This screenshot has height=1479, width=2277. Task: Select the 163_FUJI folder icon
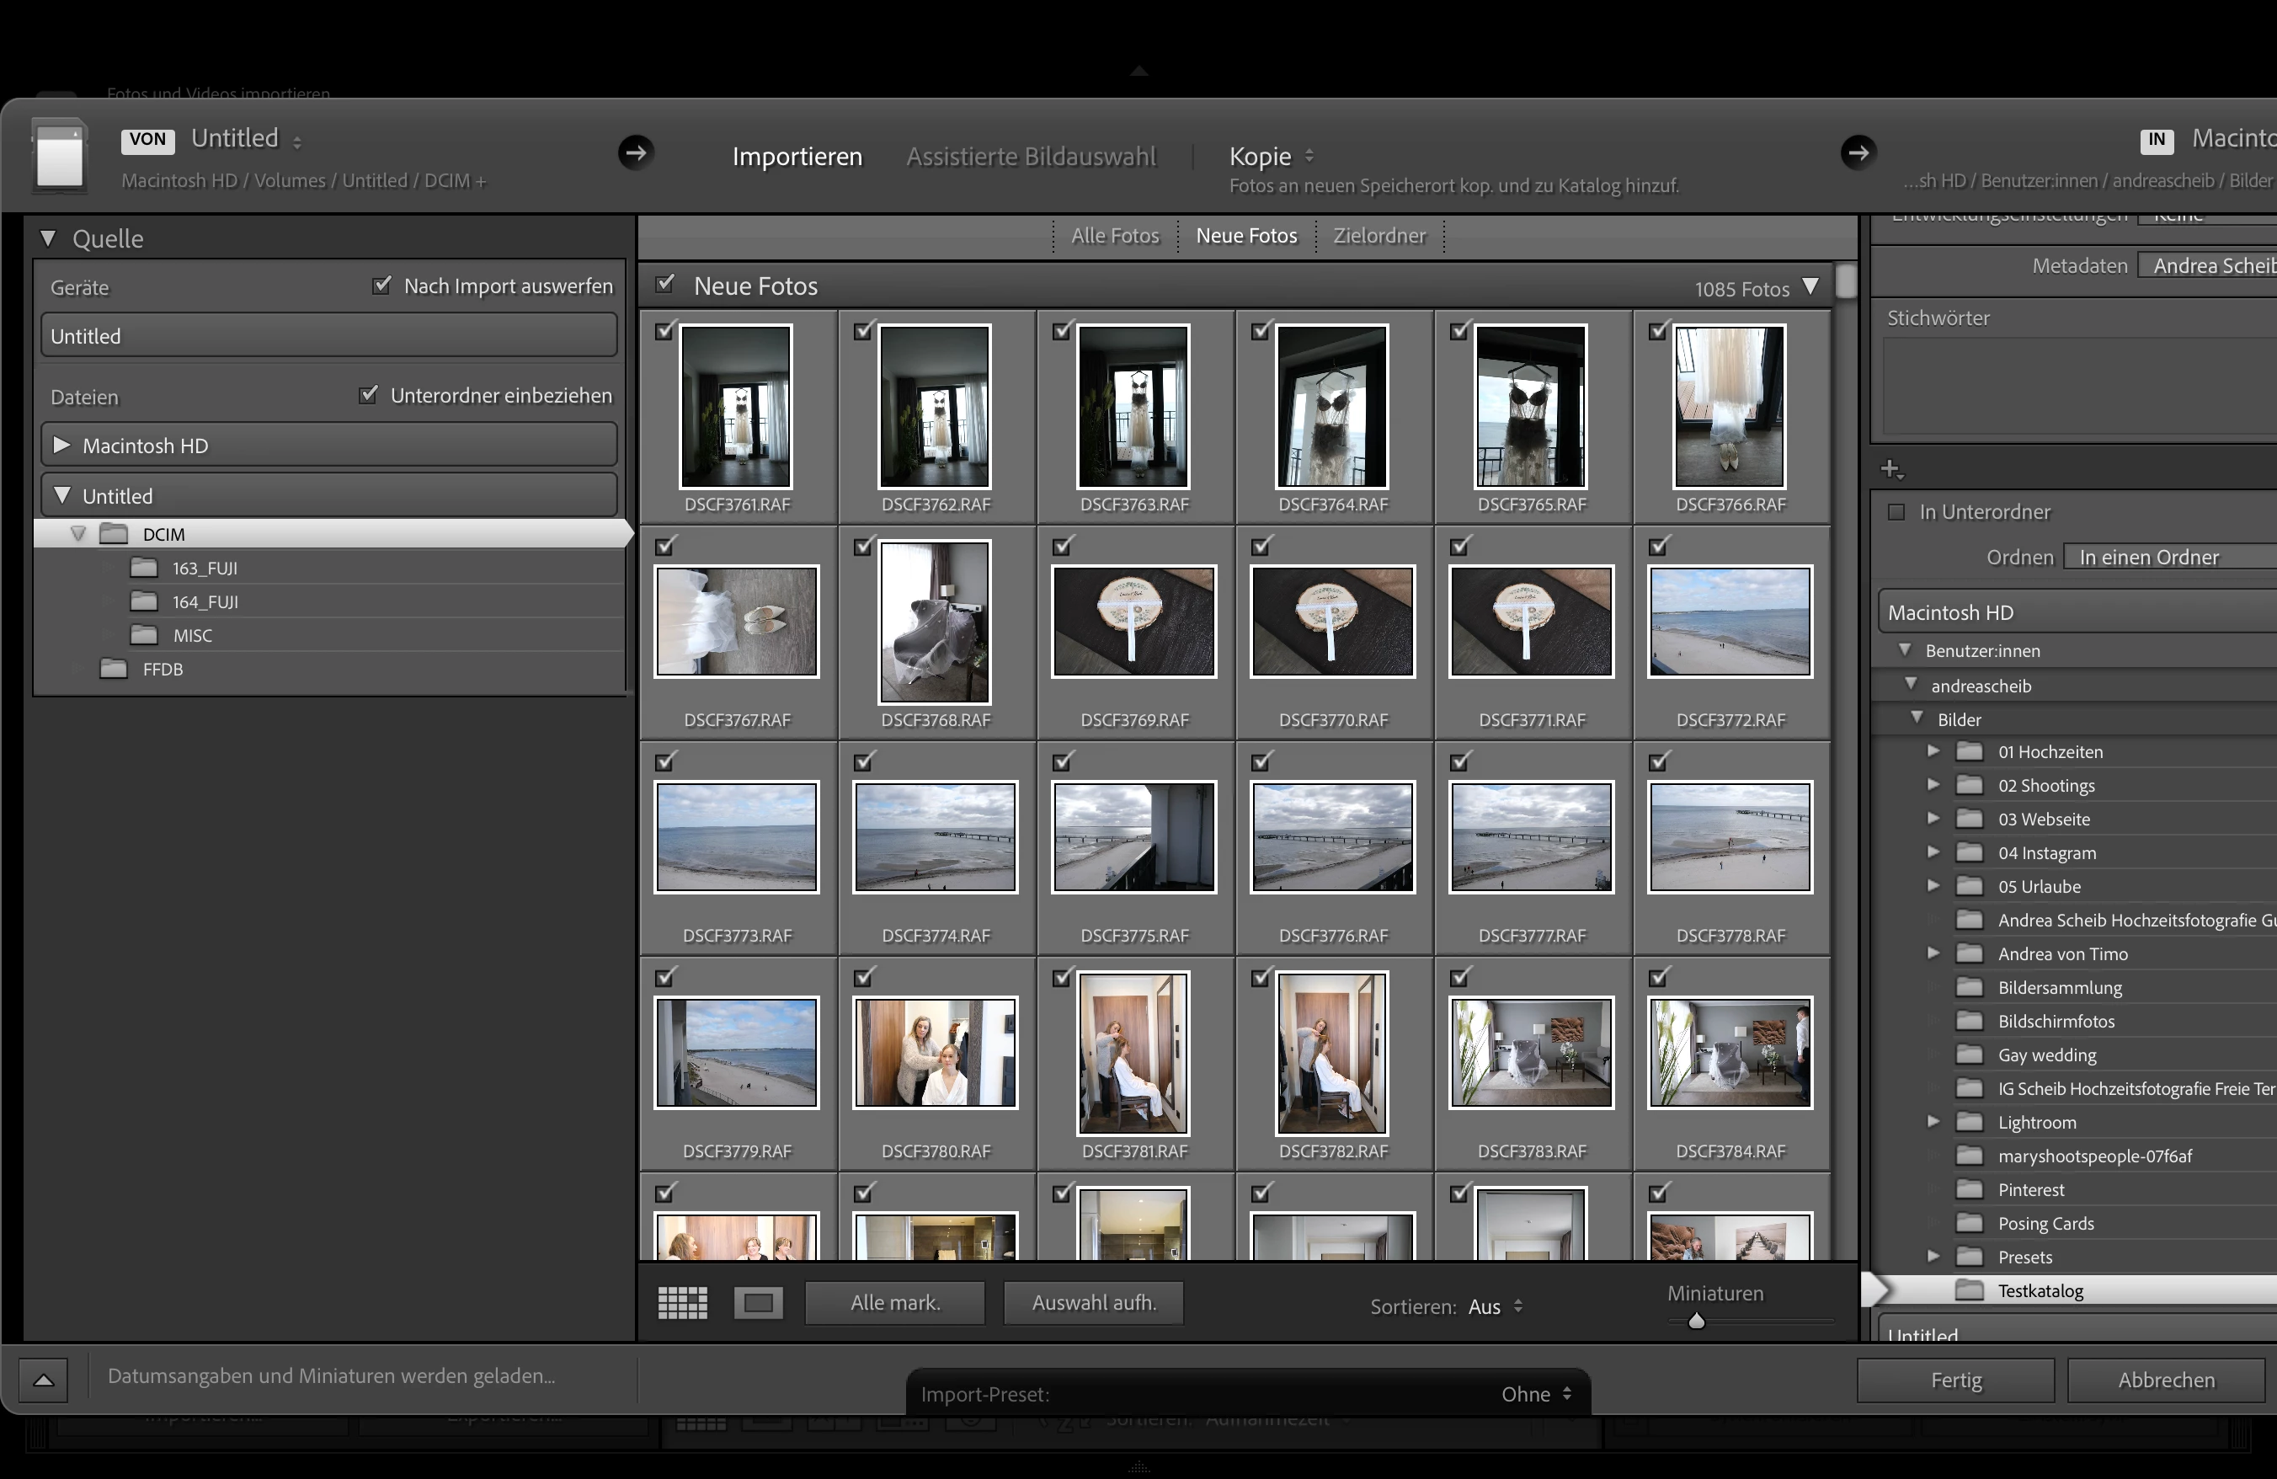pos(143,569)
